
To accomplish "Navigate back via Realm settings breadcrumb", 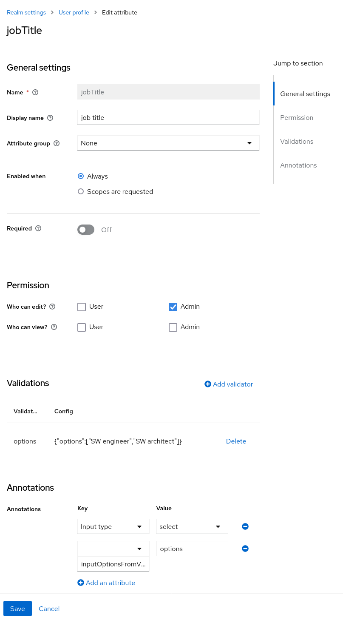I will (x=26, y=12).
